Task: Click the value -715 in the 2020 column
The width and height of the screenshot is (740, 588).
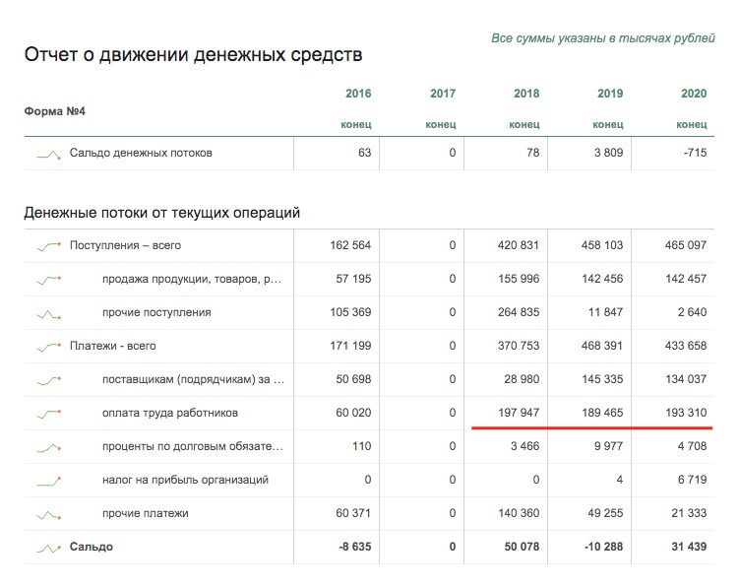Action: [x=695, y=153]
